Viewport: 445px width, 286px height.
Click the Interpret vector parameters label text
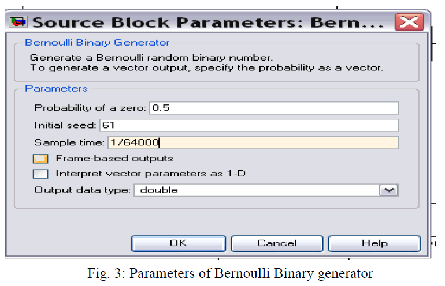pos(150,174)
